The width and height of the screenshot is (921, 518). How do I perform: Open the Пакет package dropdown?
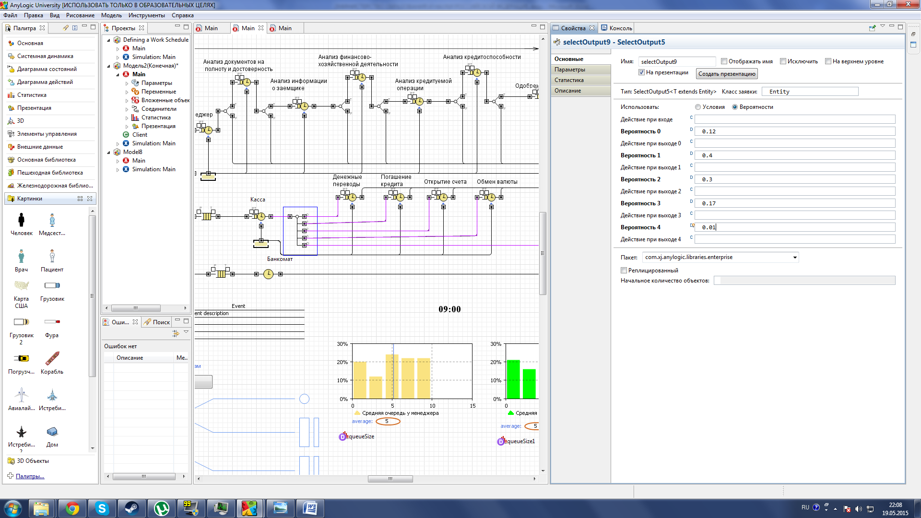794,258
